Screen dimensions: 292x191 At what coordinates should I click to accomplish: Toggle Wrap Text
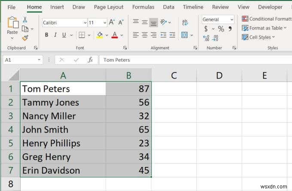[185, 22]
